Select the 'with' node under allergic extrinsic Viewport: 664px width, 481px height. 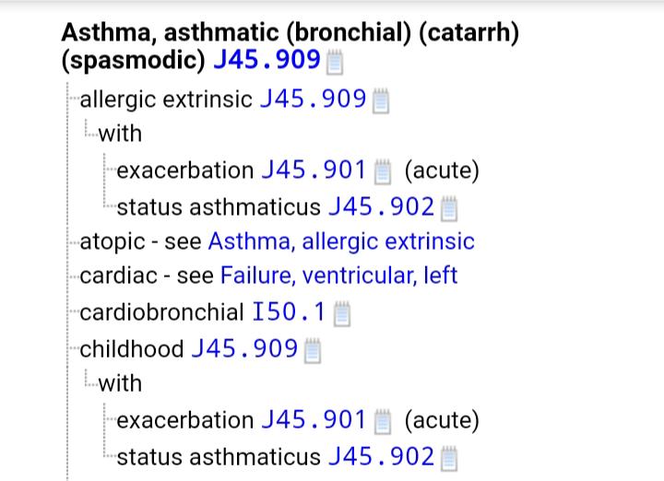(x=120, y=134)
